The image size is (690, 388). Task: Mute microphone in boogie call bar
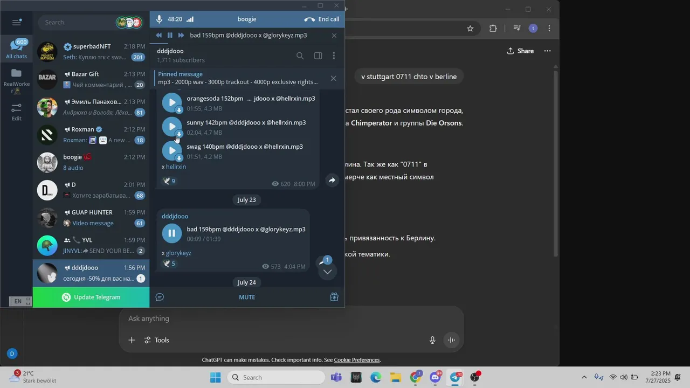click(159, 19)
